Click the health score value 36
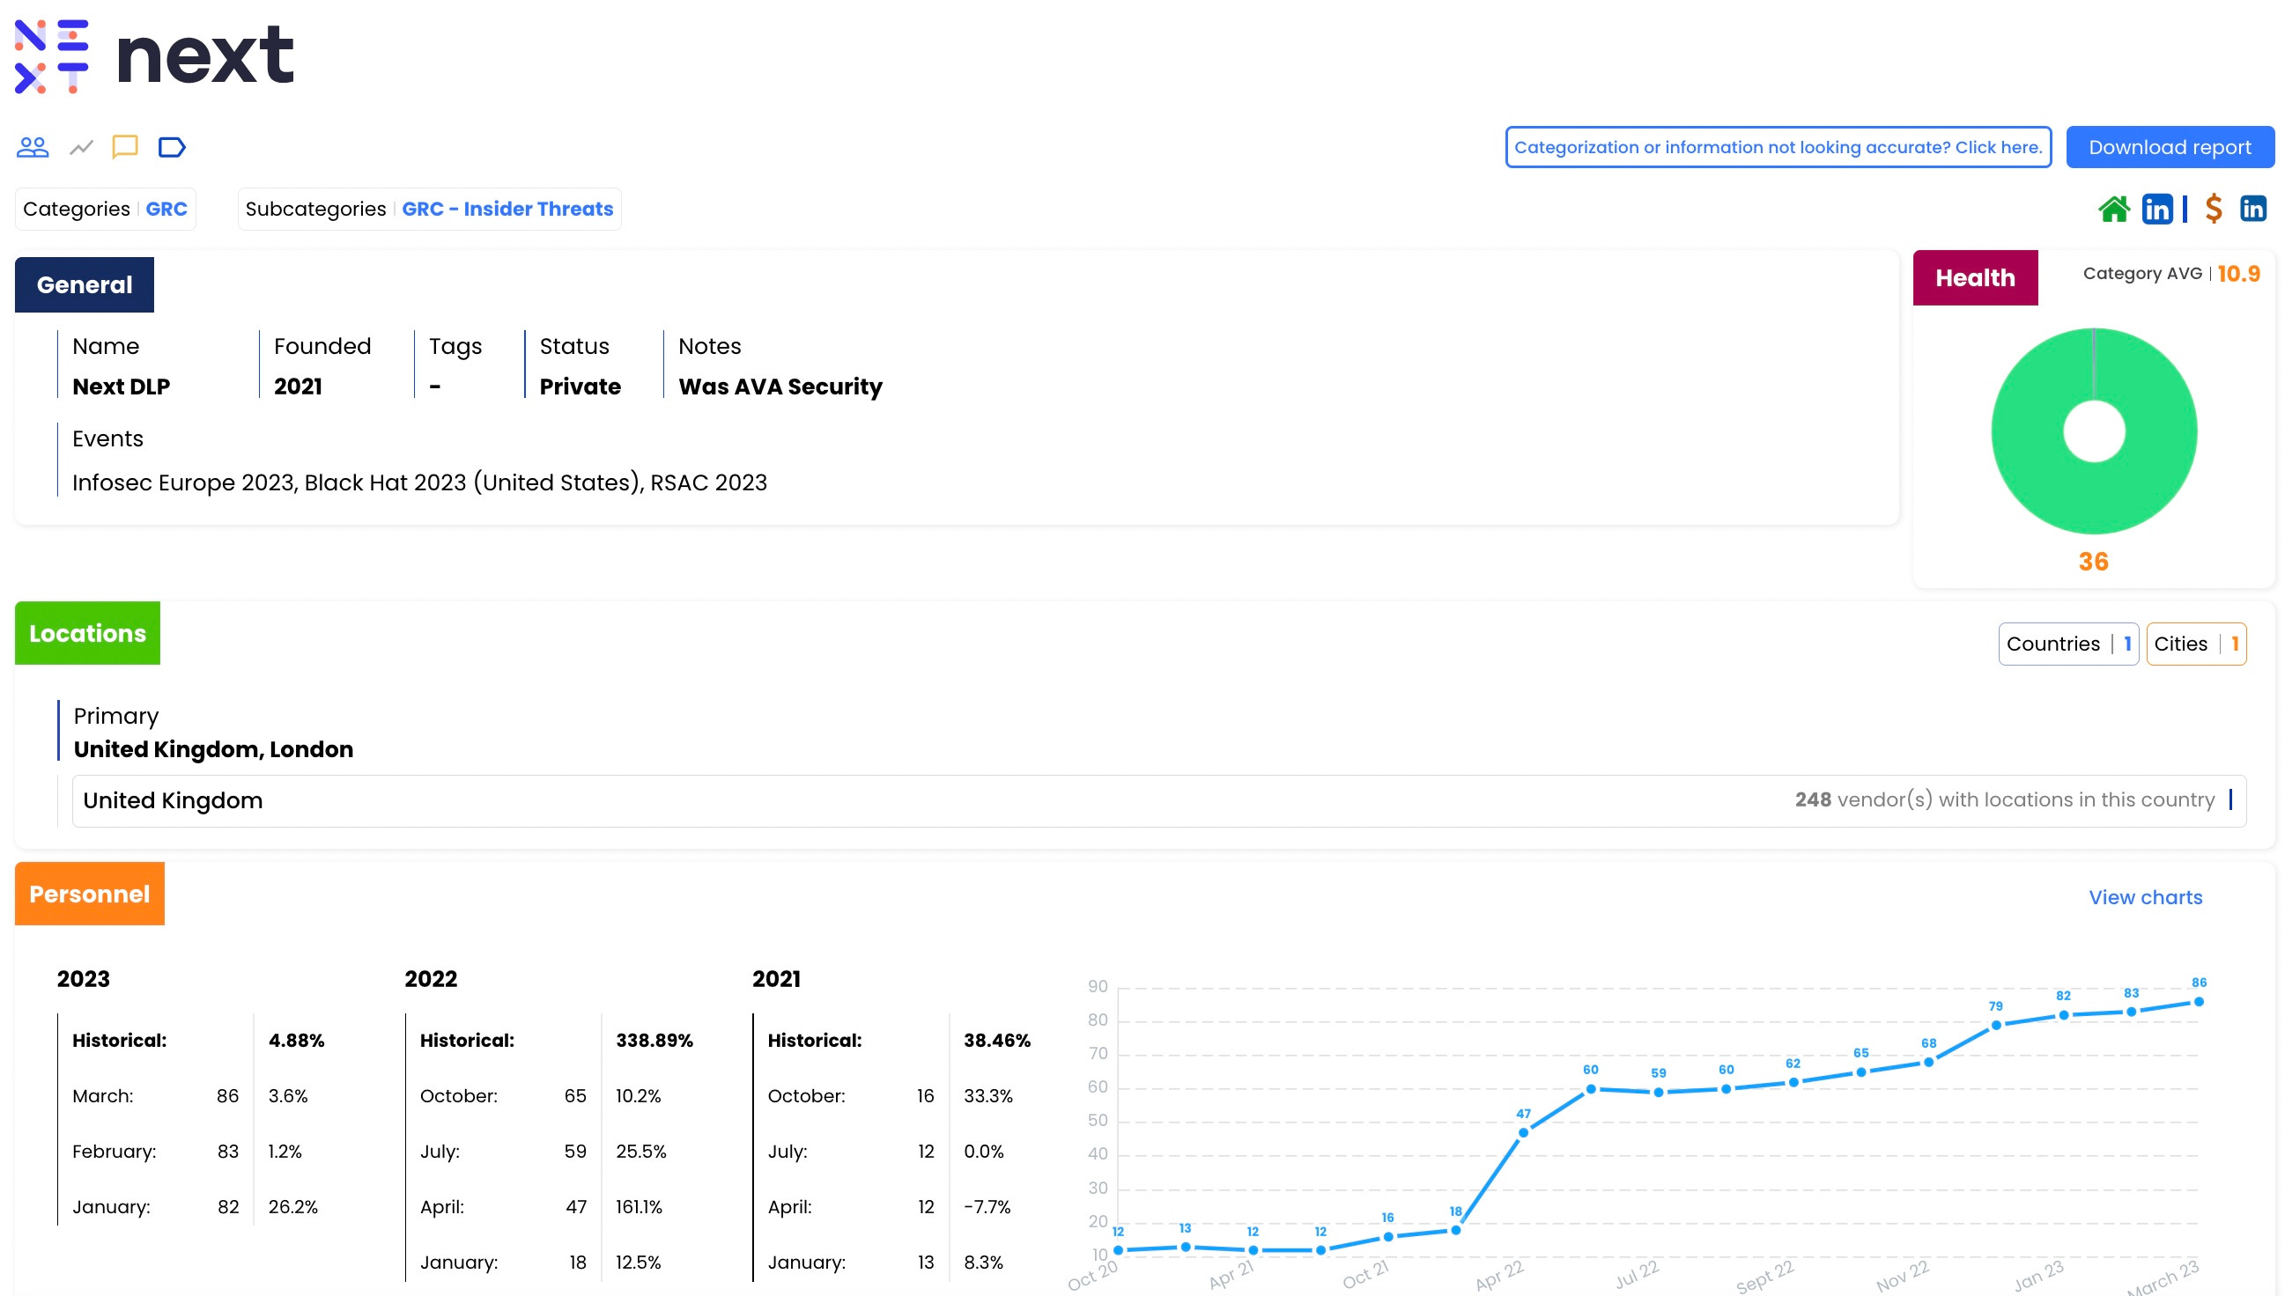The height and width of the screenshot is (1296, 2285). [2094, 562]
